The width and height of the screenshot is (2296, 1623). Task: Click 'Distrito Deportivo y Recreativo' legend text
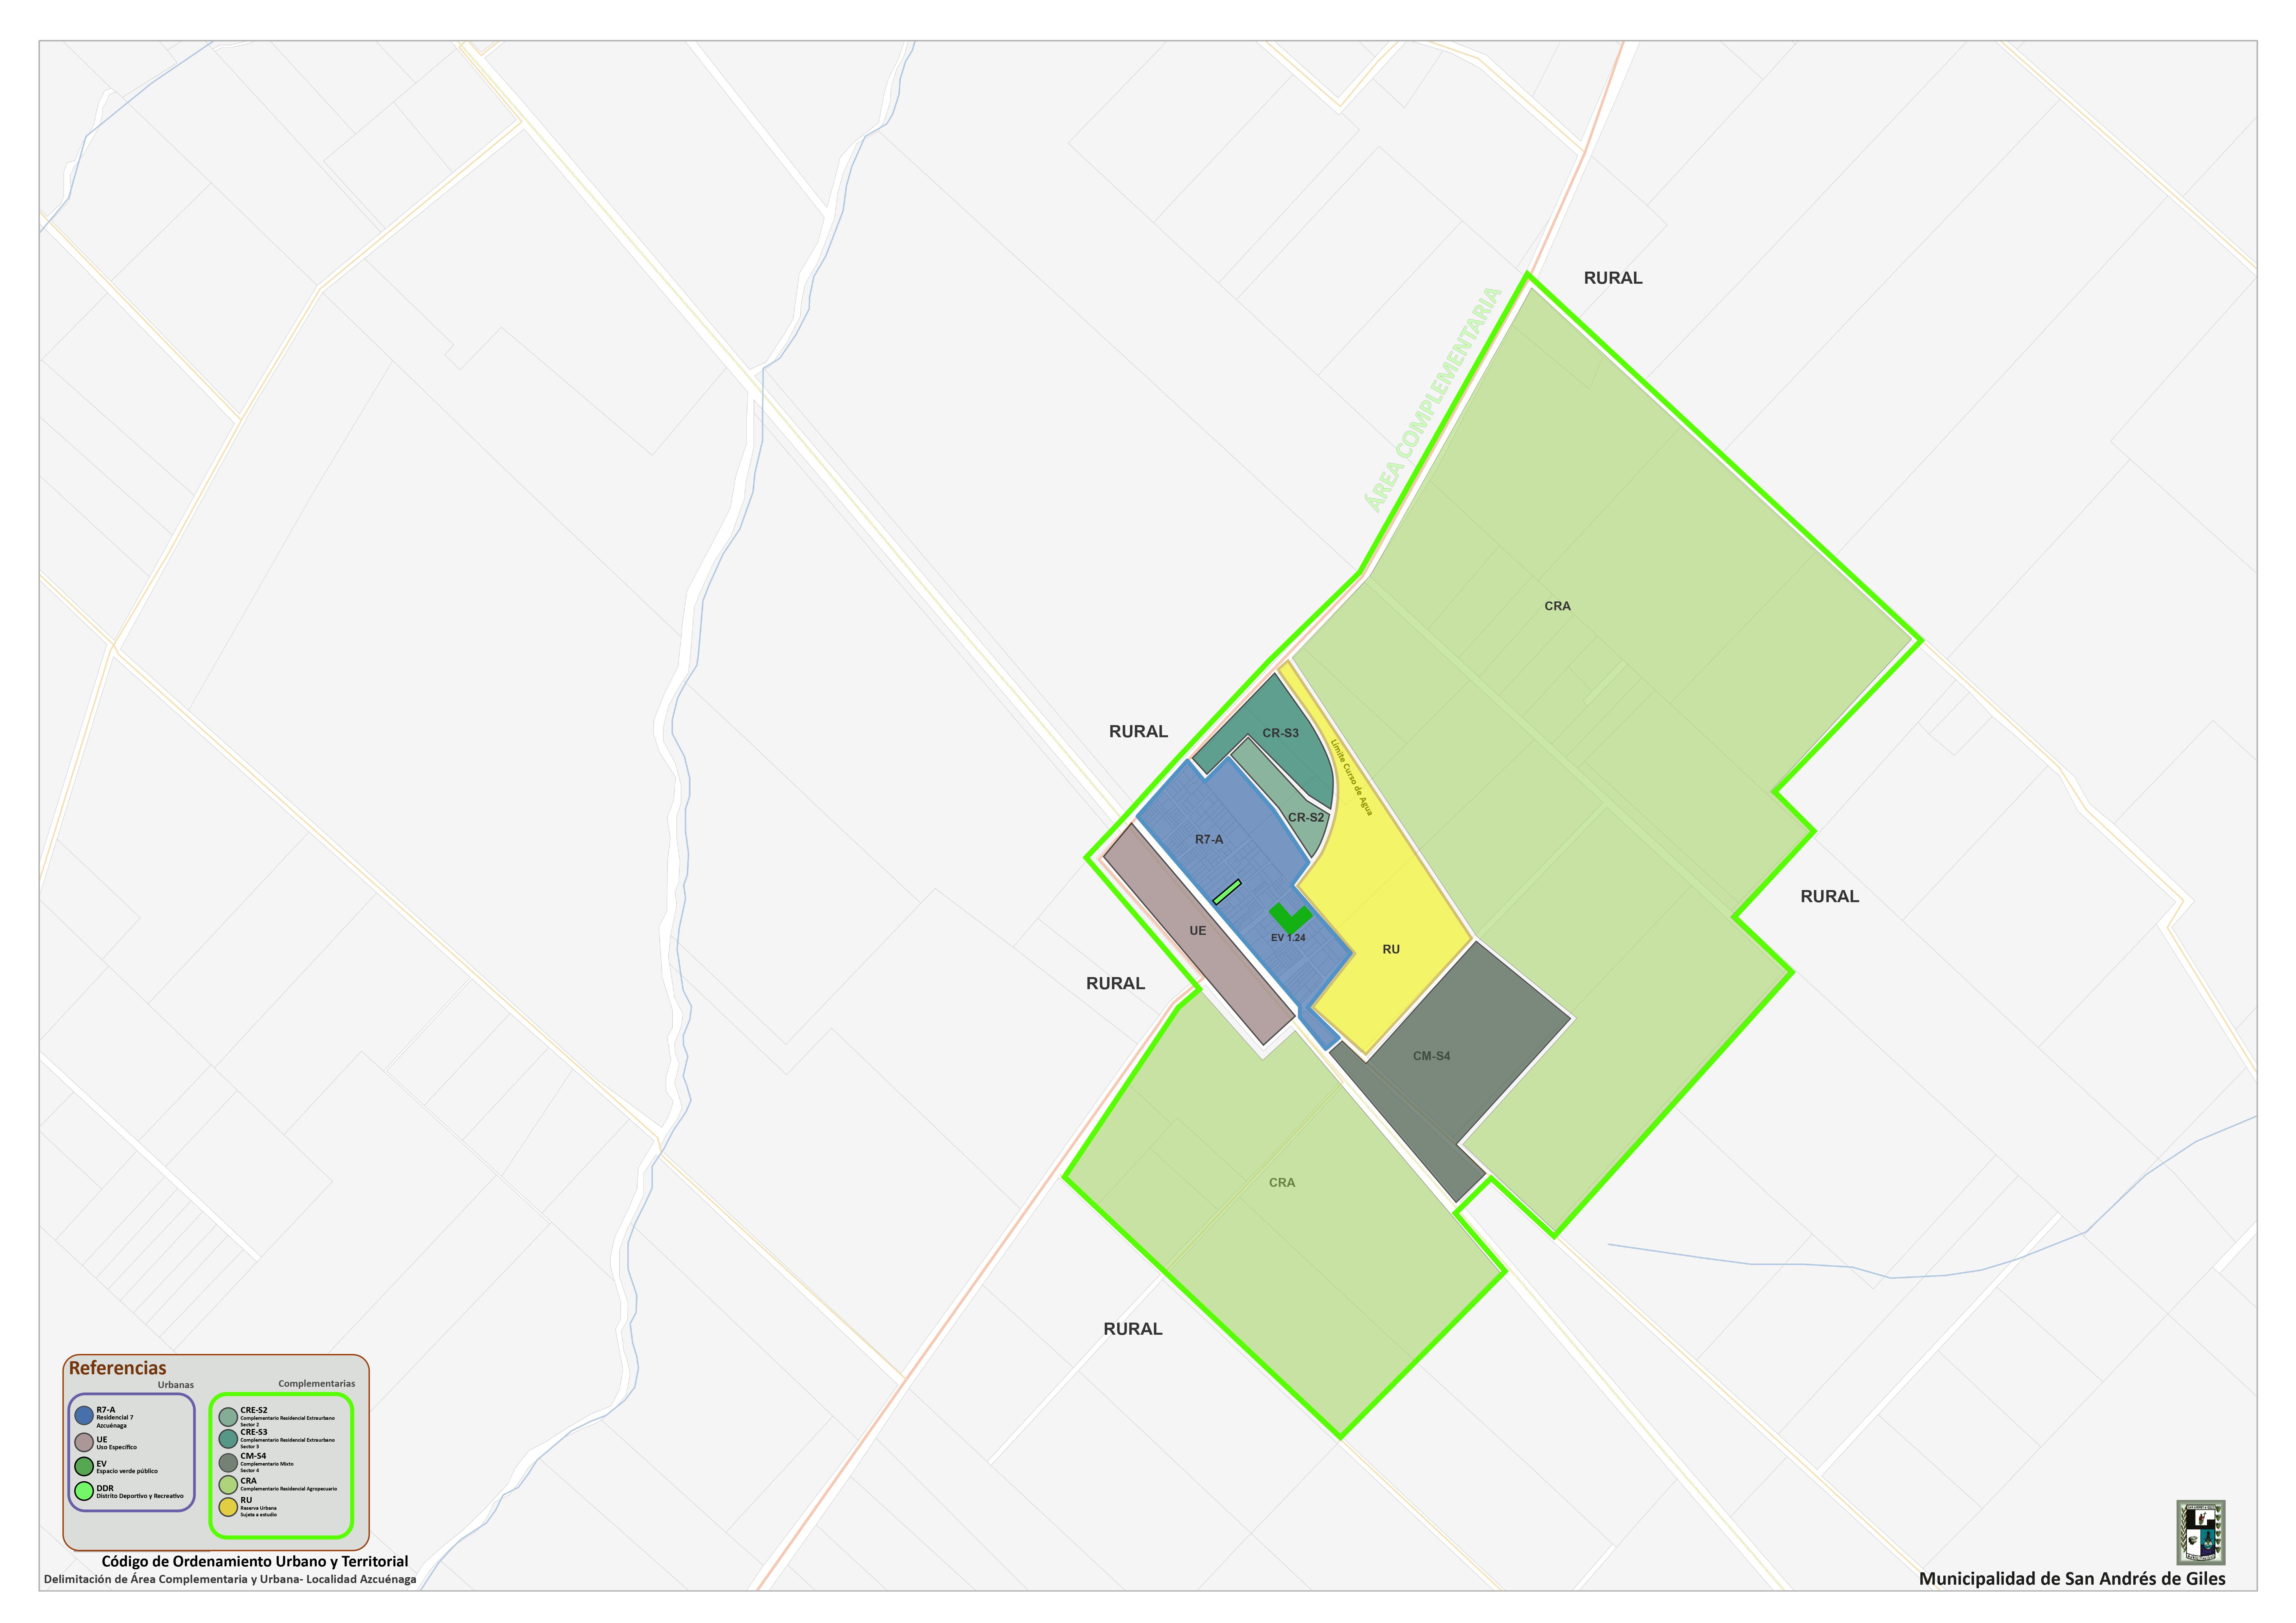[x=140, y=1496]
